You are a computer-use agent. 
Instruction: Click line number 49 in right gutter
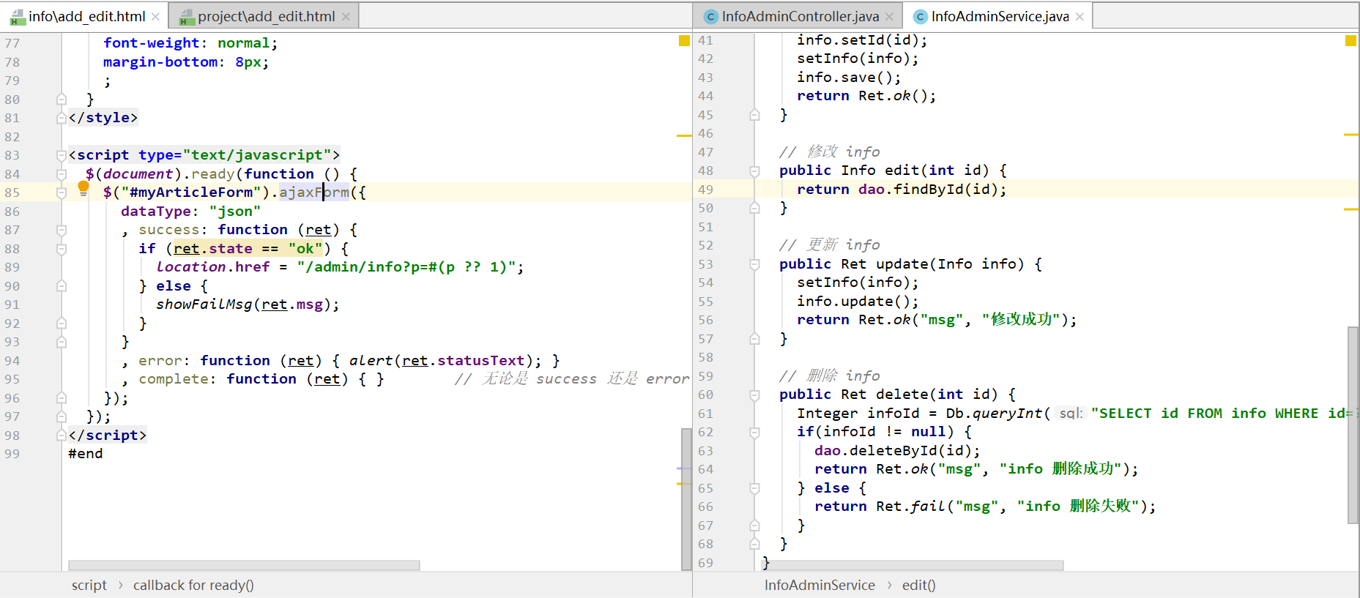pyautogui.click(x=705, y=190)
